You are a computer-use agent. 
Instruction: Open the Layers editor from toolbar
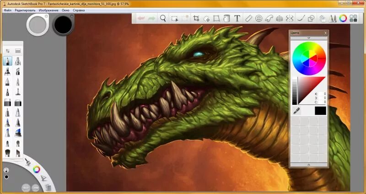(323, 18)
